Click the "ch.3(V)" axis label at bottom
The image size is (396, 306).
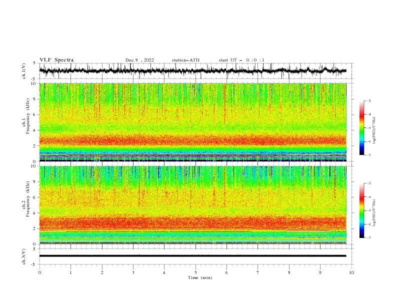pyautogui.click(x=24, y=256)
